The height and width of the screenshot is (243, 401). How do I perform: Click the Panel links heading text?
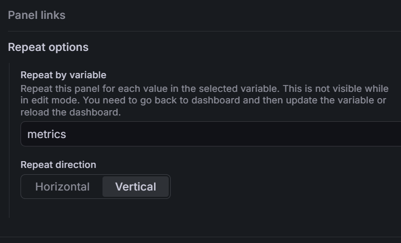tap(37, 15)
